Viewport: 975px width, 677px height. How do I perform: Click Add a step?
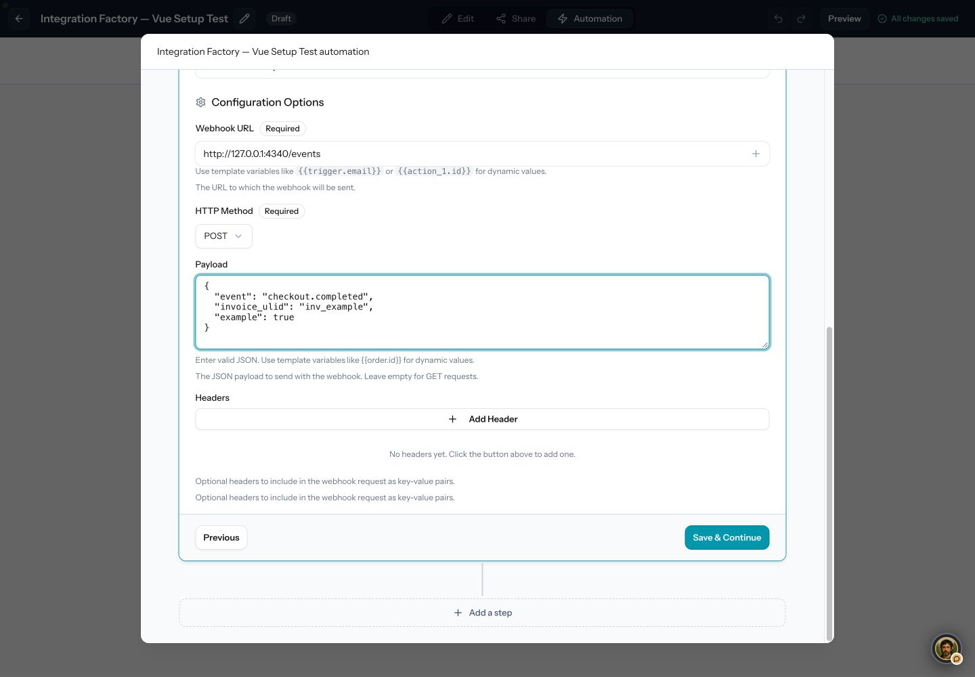(x=482, y=613)
